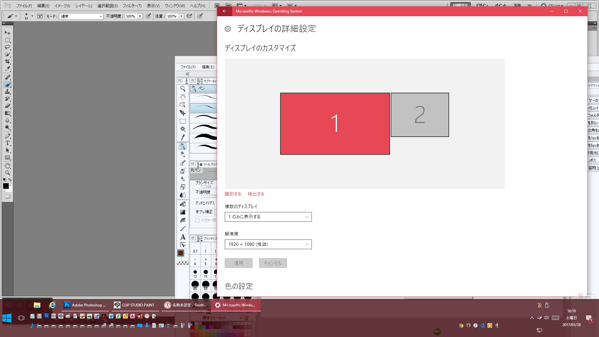
Task: Open the Photoshop Filter menu
Action: click(132, 6)
